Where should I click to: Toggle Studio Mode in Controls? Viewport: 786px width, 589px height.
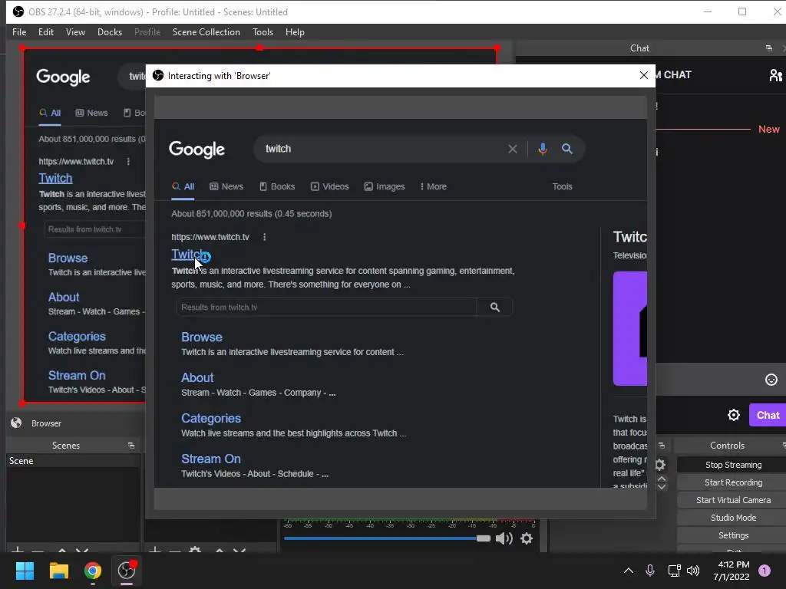pyautogui.click(x=733, y=518)
